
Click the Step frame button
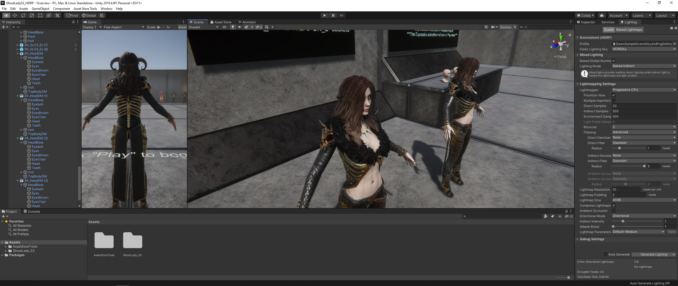341,15
